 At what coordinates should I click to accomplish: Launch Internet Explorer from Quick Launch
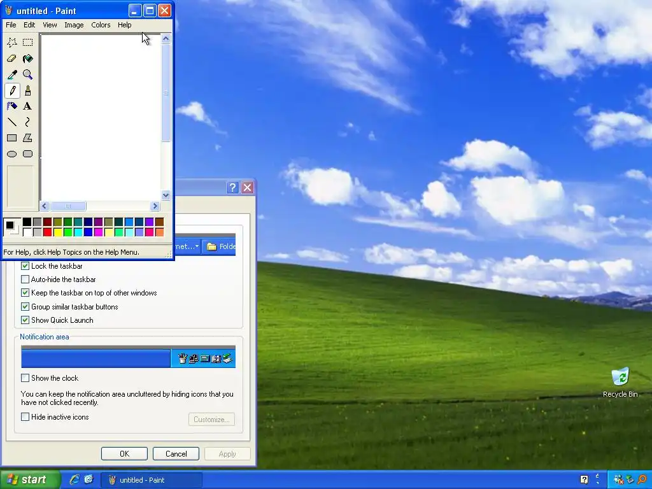coord(74,479)
